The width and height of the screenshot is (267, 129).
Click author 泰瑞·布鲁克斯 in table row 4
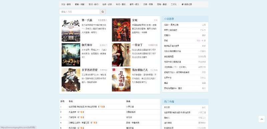pos(133,123)
